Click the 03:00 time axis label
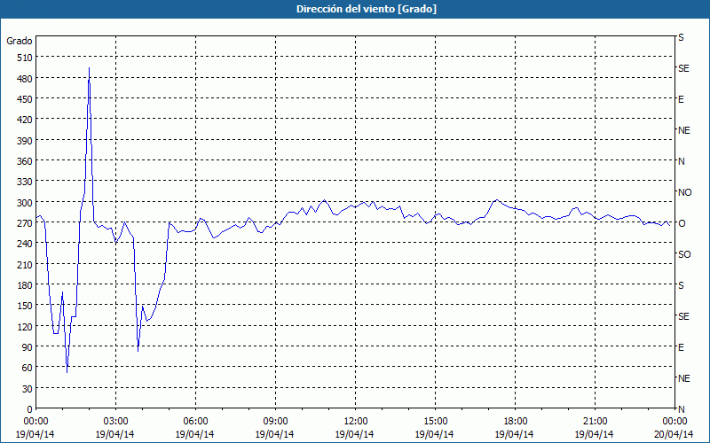The height and width of the screenshot is (443, 710). click(x=115, y=422)
